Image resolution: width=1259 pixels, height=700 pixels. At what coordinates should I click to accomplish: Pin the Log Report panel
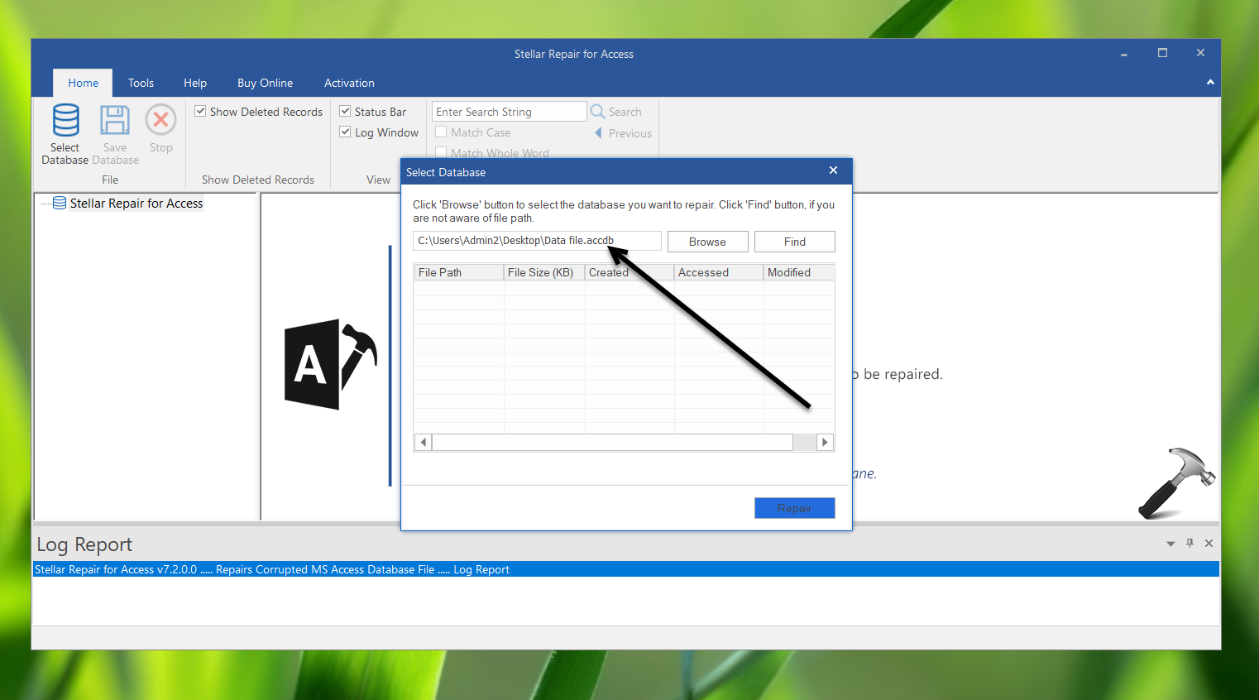(x=1190, y=544)
